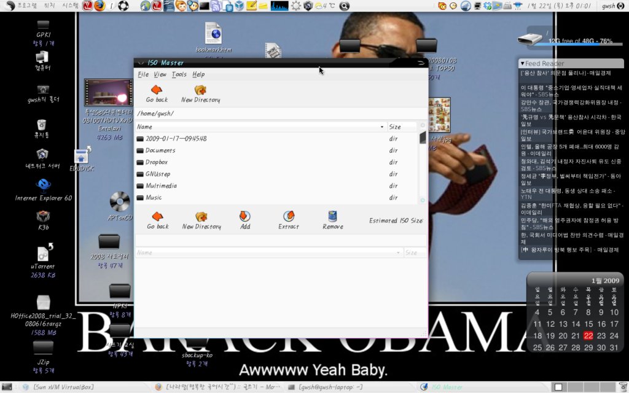The height and width of the screenshot is (393, 629).
Task: Click the EDUDISK desktop icon
Action: click(83, 155)
